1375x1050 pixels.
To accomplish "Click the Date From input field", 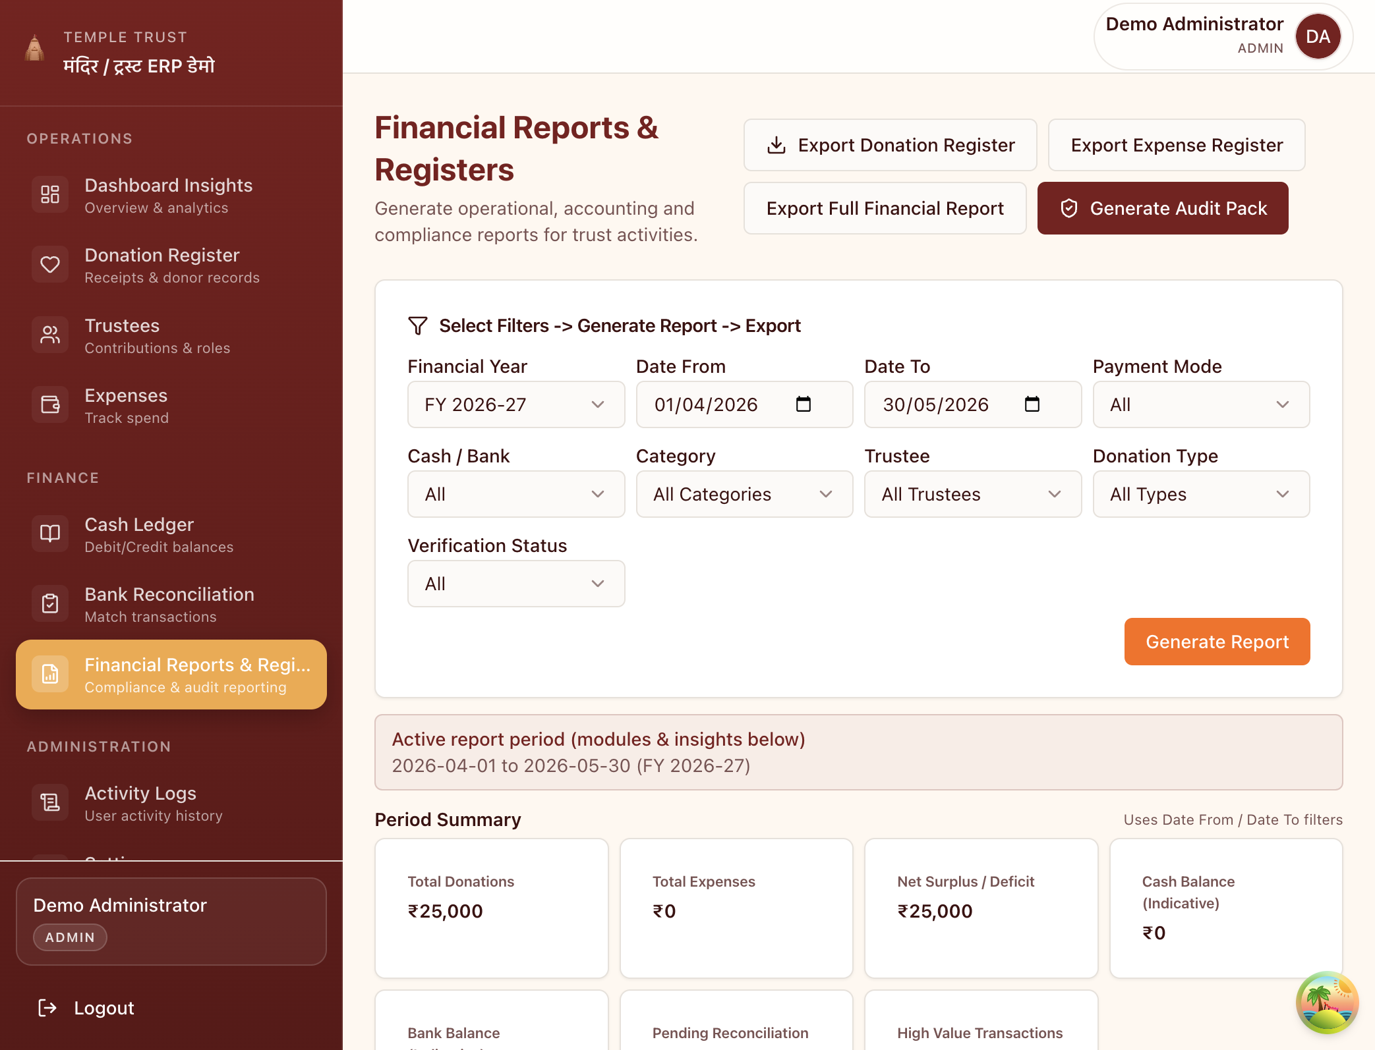I will [744, 404].
